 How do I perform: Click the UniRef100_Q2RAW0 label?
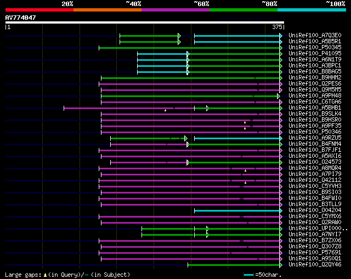click(x=315, y=223)
